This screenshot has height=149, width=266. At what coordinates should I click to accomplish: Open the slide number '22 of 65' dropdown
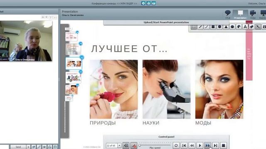(x=119, y=145)
